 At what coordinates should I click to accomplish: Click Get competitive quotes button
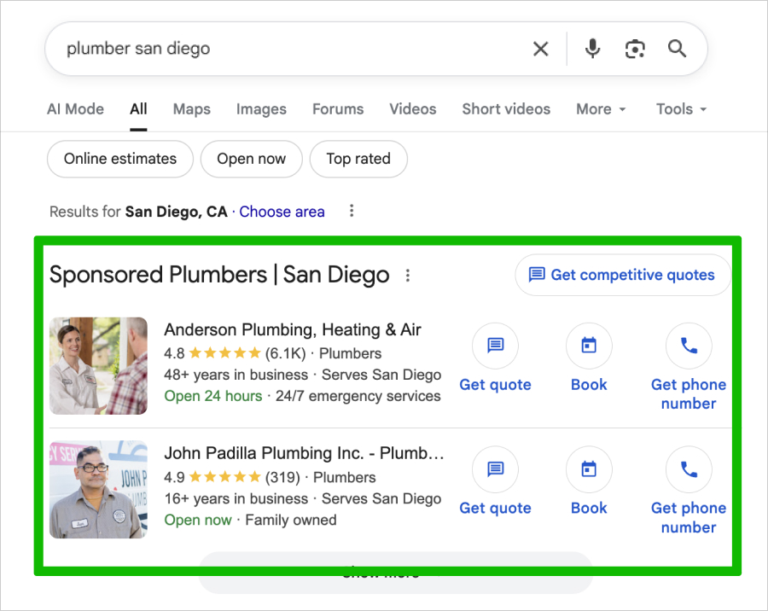pyautogui.click(x=623, y=275)
